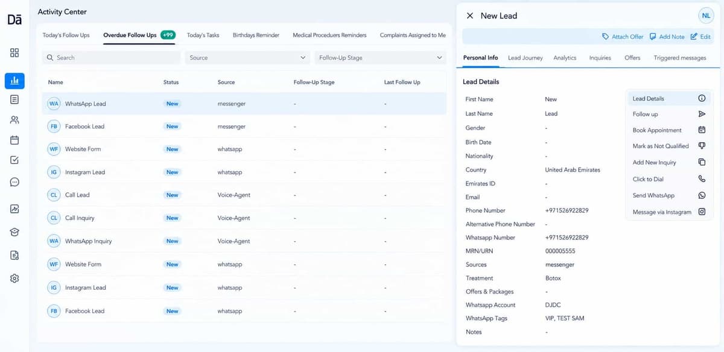Viewport: 724px width, 352px height.
Task: Click Mark as Not Qualified thumbs-down icon
Action: pos(702,146)
